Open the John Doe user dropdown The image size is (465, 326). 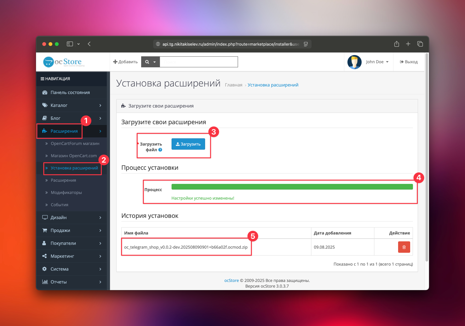click(377, 62)
